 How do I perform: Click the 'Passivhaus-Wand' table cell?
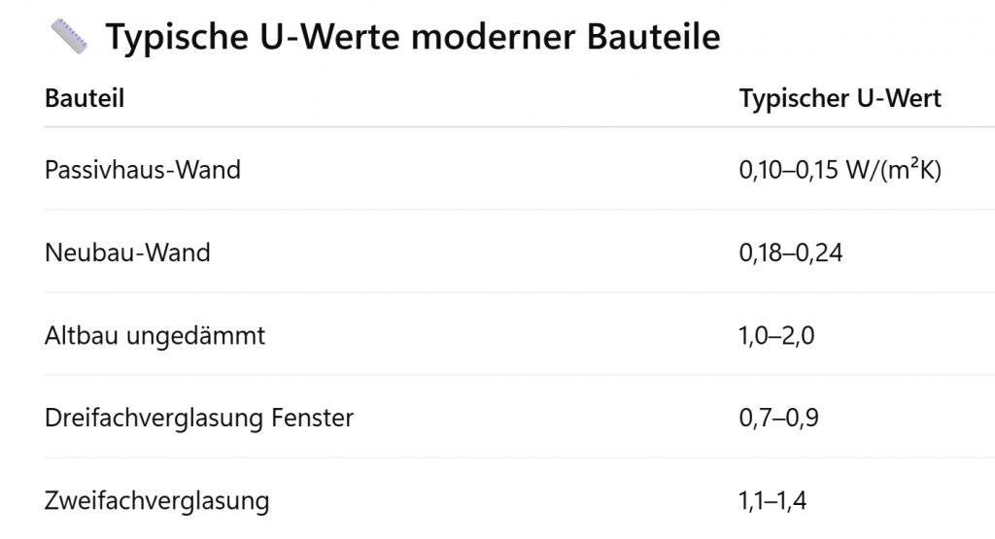click(143, 170)
